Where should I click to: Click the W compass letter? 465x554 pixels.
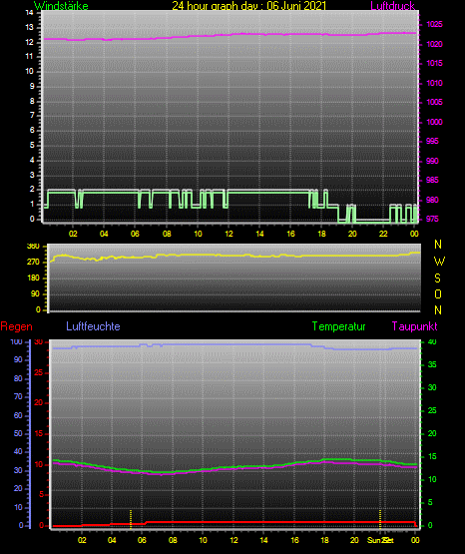click(x=439, y=262)
